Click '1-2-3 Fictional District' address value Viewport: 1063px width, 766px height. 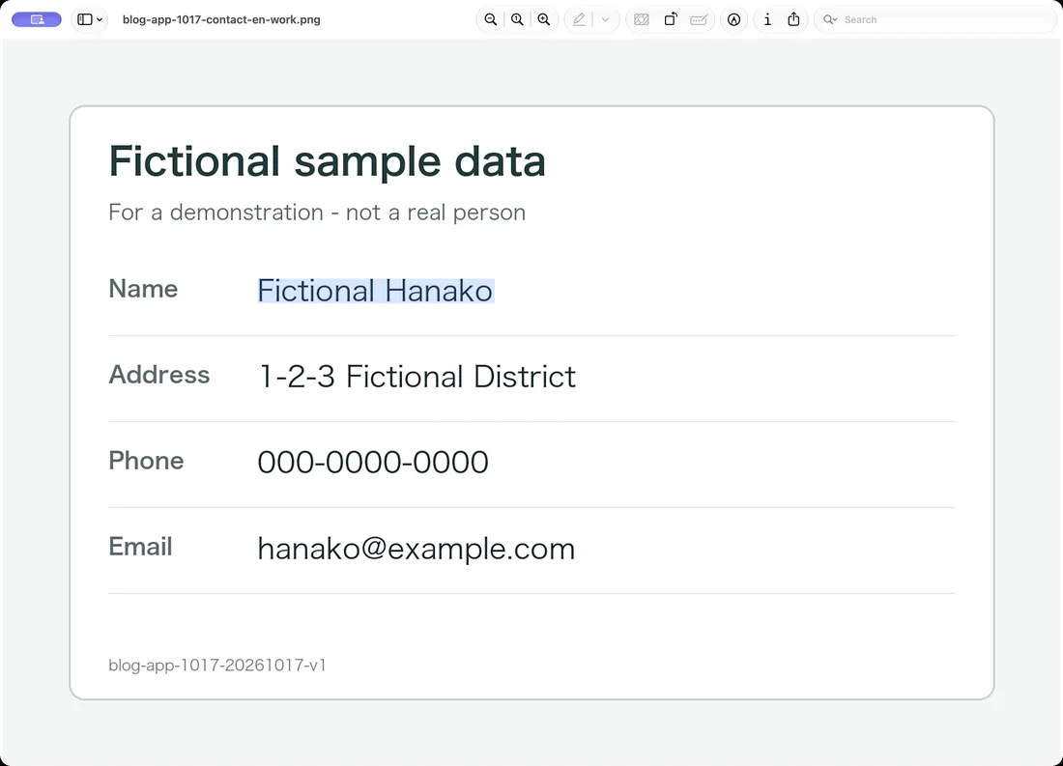417,376
